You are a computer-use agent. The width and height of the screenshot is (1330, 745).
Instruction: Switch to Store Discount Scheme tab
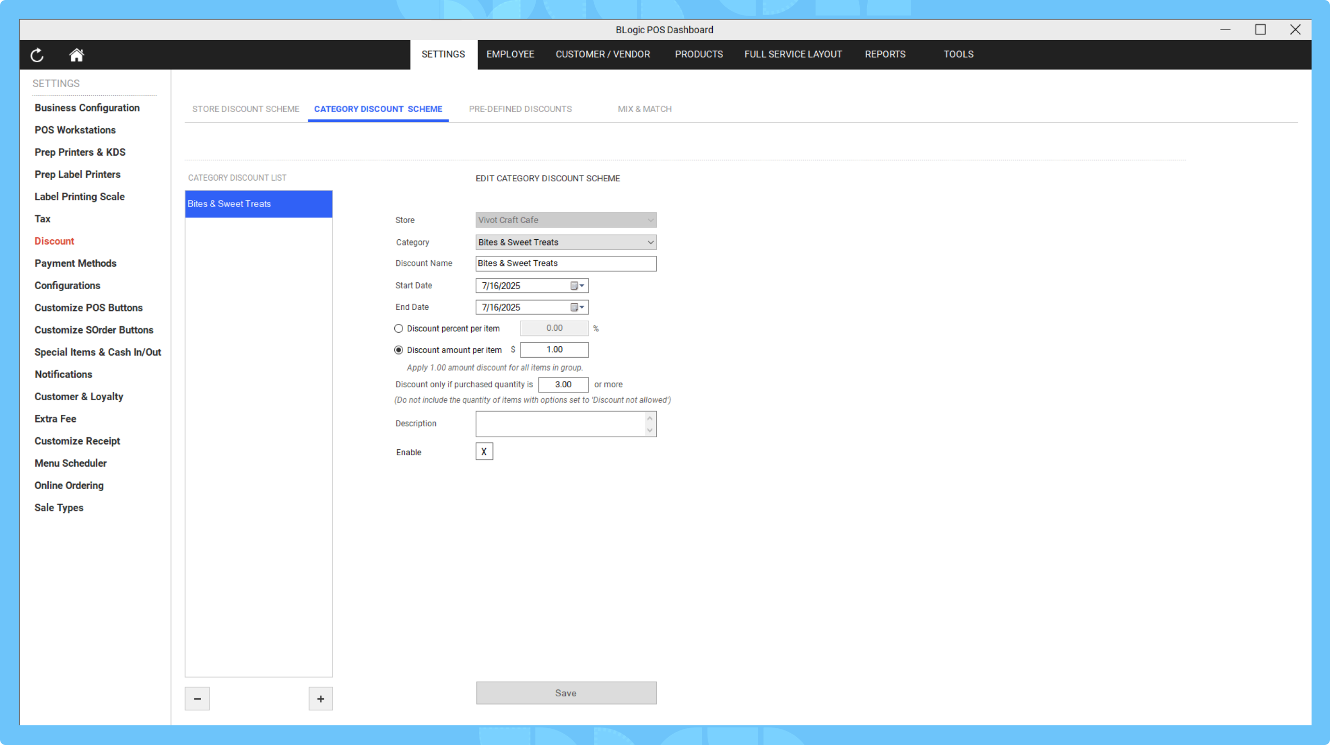click(246, 109)
